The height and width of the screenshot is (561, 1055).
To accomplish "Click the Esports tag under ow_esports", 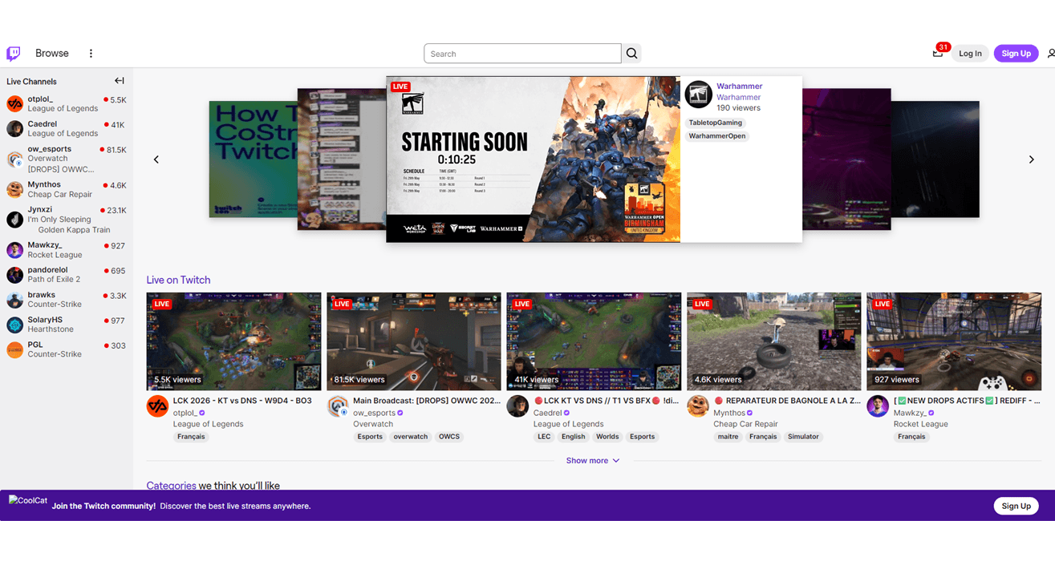I will click(x=370, y=437).
